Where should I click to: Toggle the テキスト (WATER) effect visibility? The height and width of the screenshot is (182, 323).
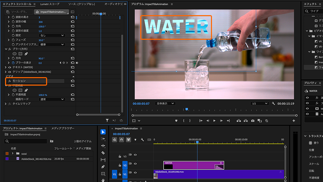coord(9,67)
